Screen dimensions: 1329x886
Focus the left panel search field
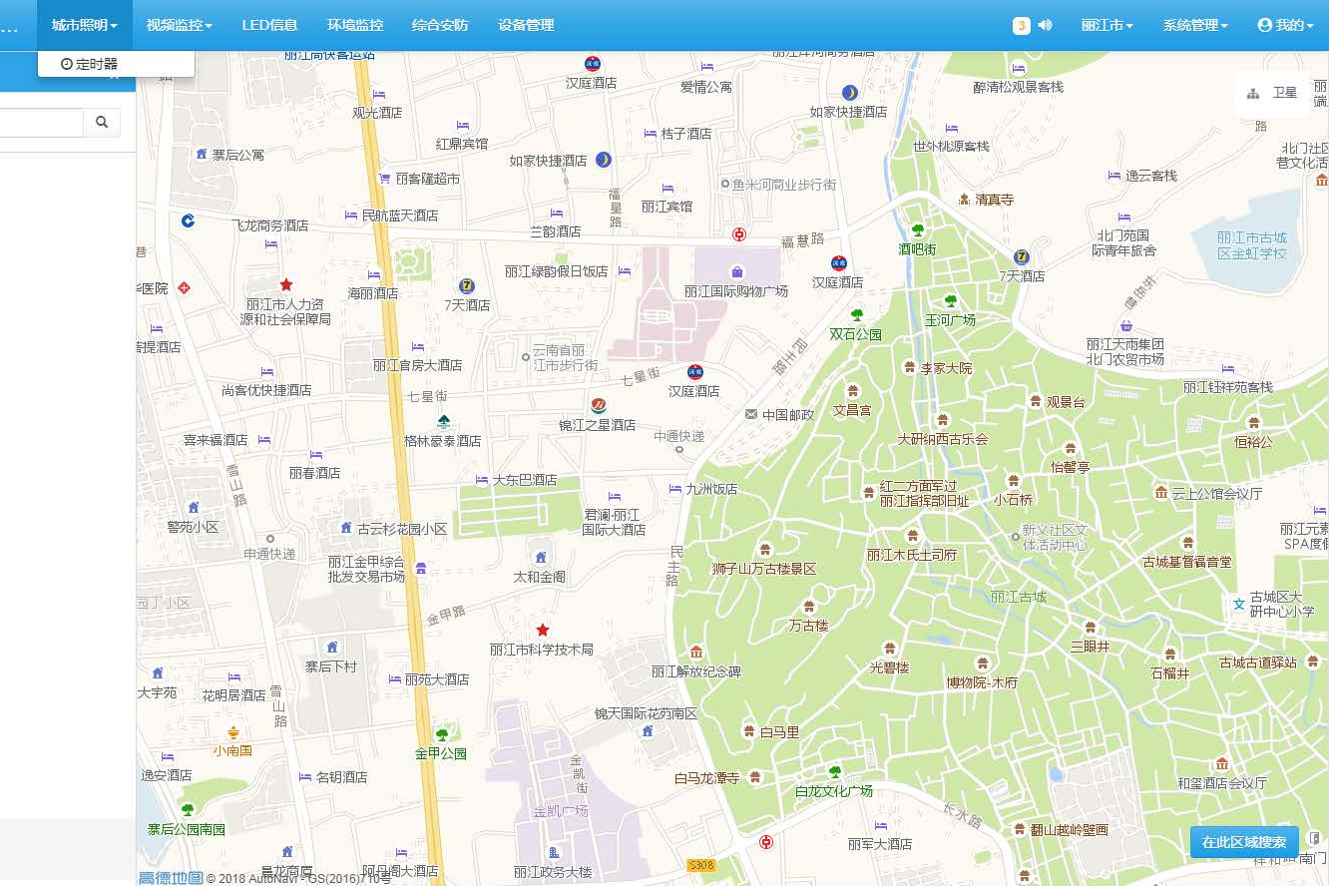tap(41, 122)
